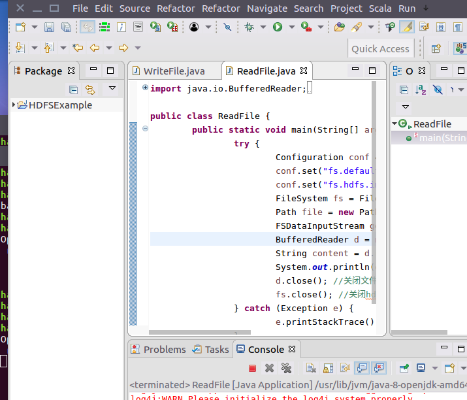Toggle Show Console on Standard Error Changes
Screen dimensions: 467x400
click(x=379, y=368)
